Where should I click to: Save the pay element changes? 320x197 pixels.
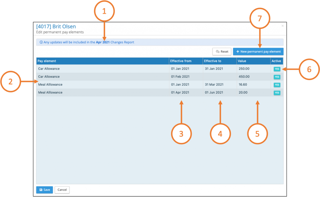[44, 190]
